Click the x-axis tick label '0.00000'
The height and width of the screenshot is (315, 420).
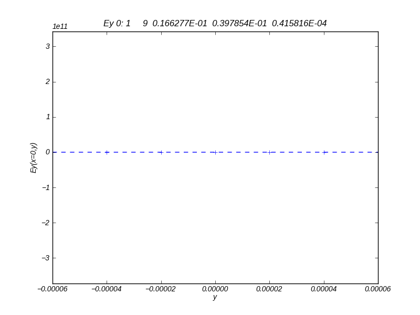pos(215,289)
